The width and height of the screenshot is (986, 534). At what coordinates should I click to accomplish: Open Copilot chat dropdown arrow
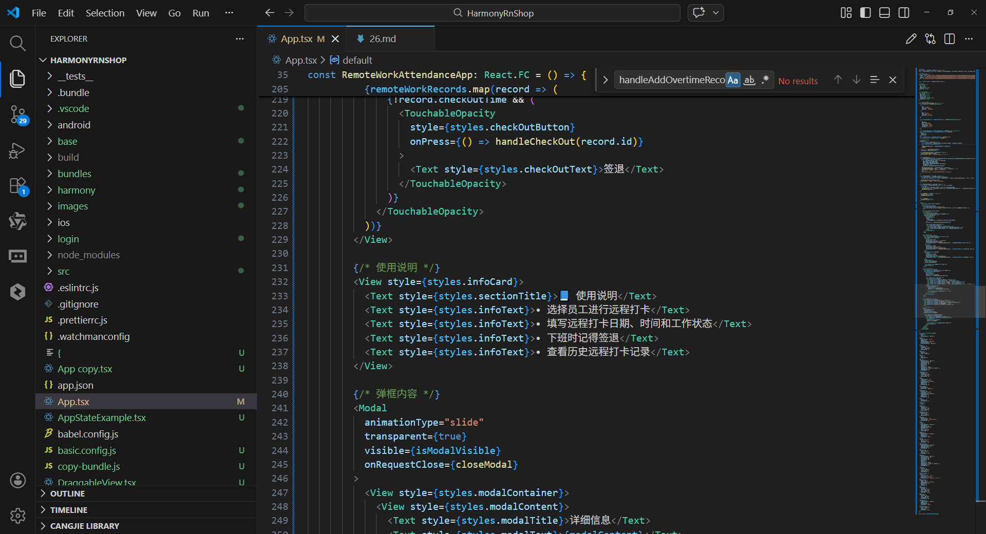pos(715,13)
